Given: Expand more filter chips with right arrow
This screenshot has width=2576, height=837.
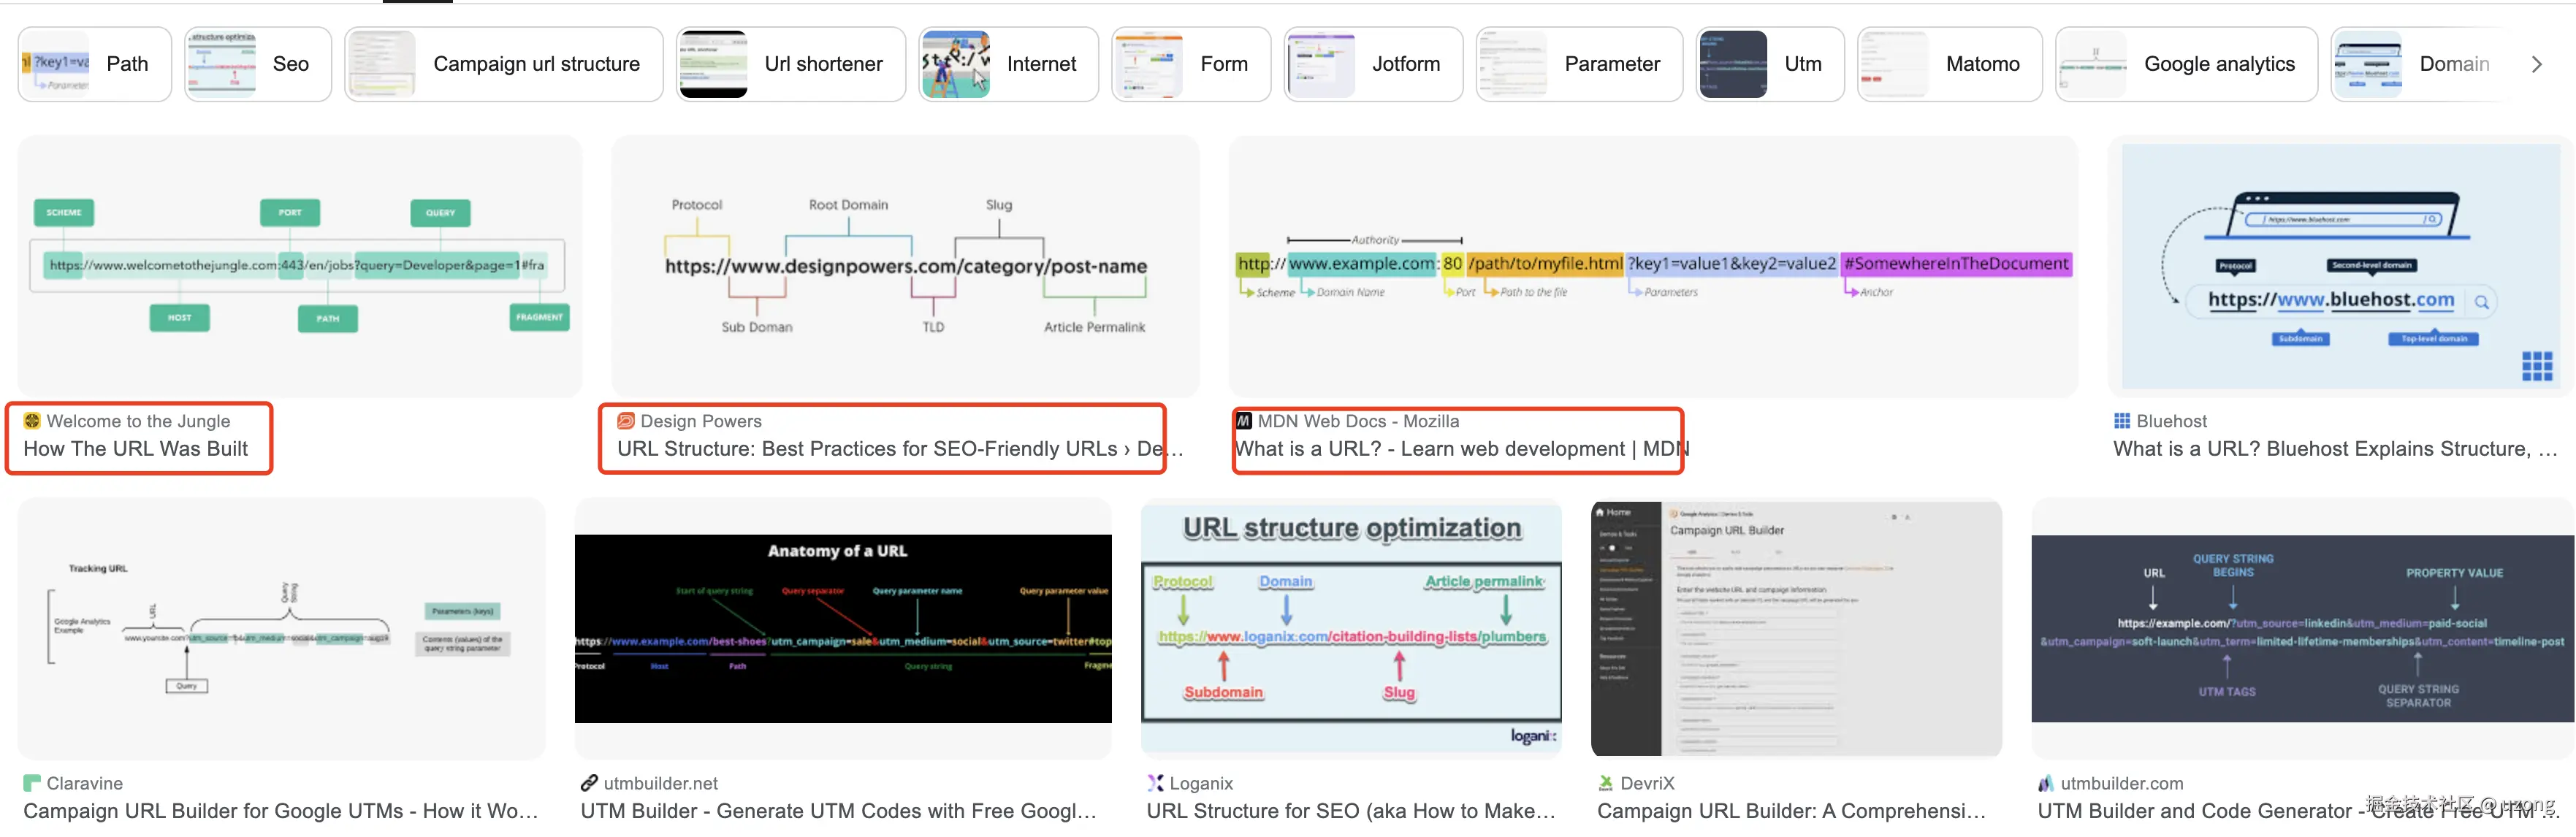Looking at the screenshot, I should coord(2536,64).
